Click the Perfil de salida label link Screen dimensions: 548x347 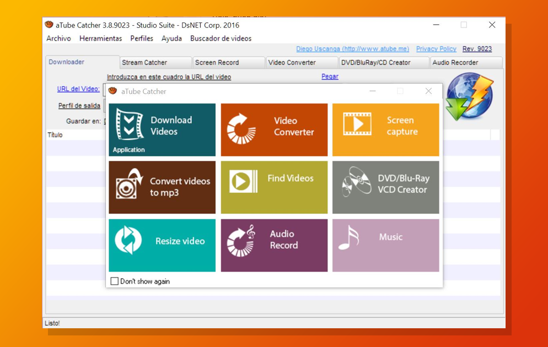[x=79, y=106]
